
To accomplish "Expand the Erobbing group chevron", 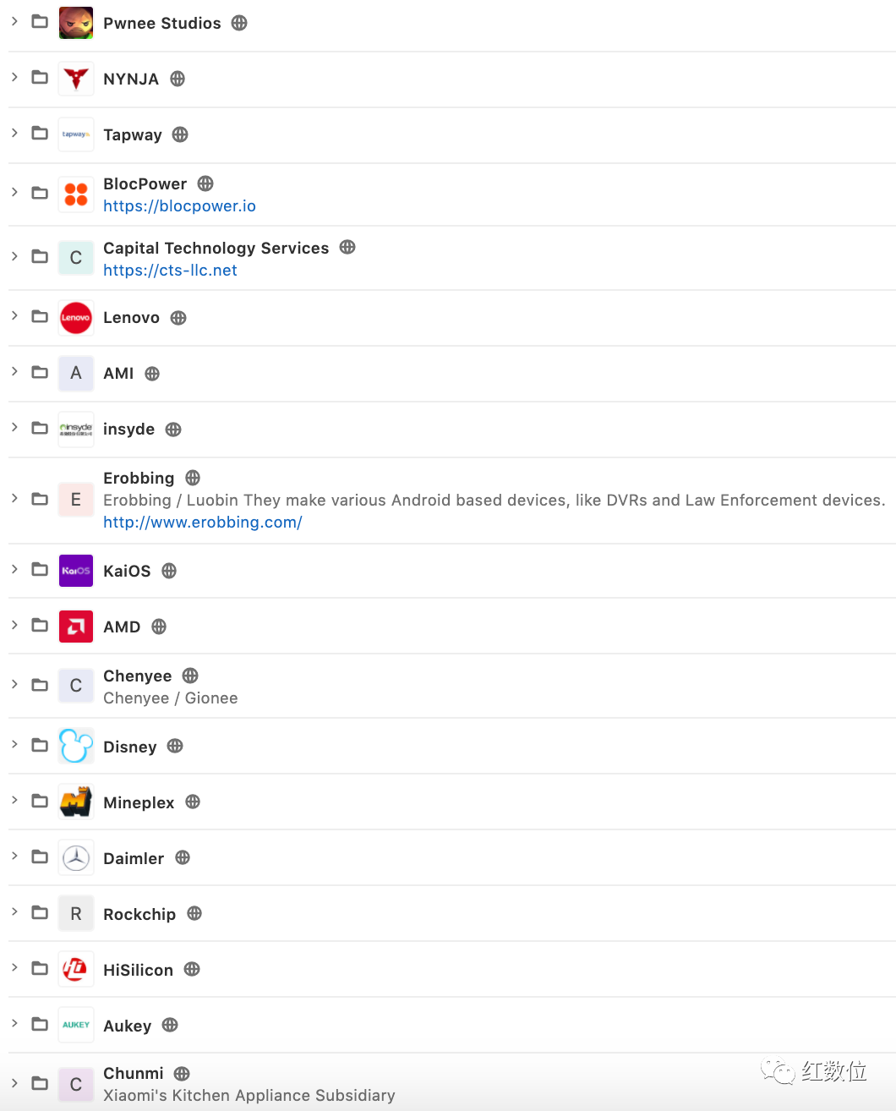I will click(x=14, y=499).
